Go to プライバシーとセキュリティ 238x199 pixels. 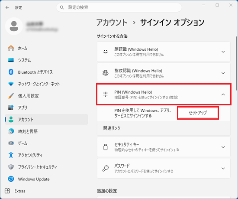(x=46, y=167)
